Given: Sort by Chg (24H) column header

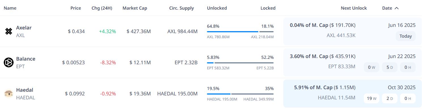Looking at the screenshot, I should [102, 8].
